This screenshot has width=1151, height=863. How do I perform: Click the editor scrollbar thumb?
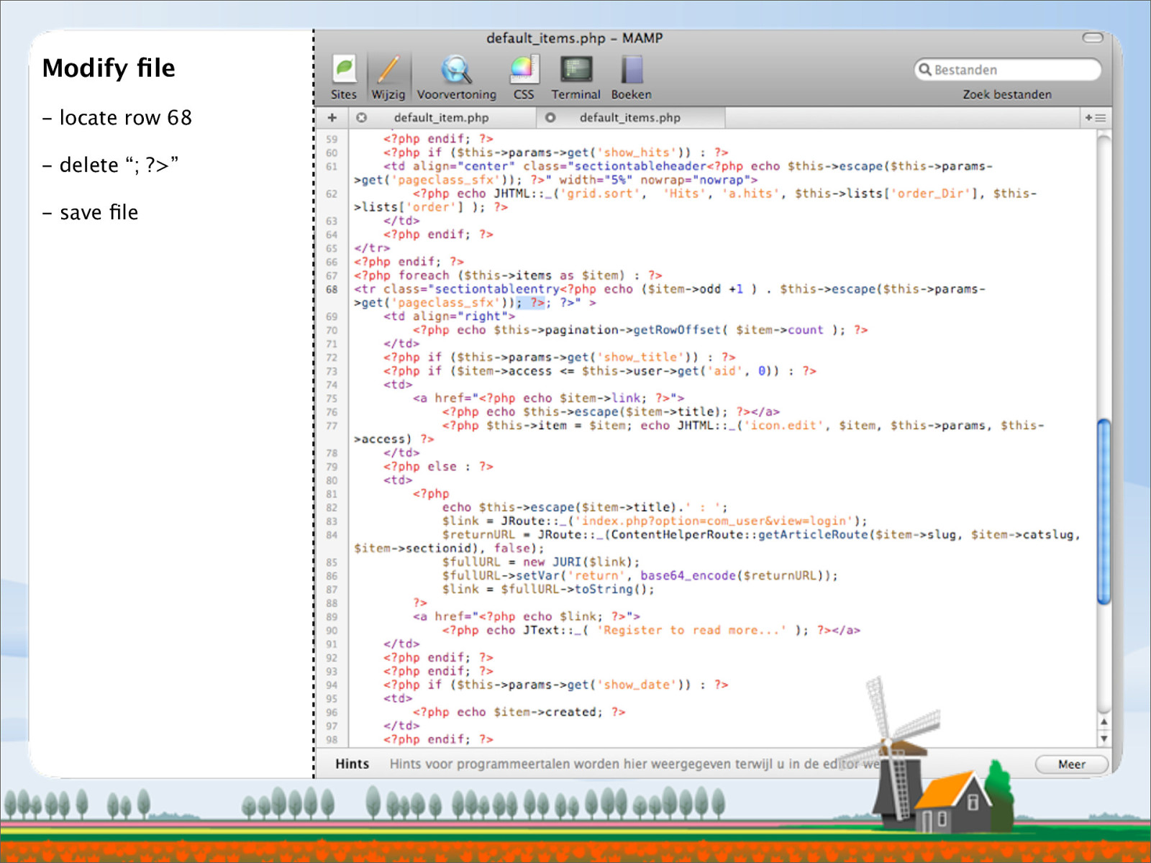point(1104,511)
